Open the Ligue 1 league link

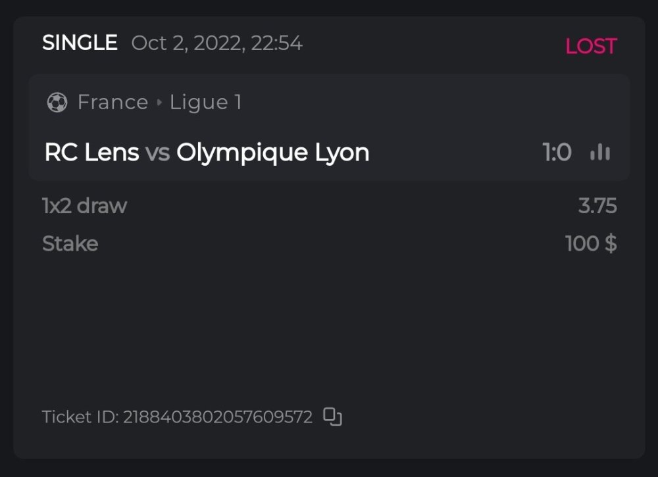coord(206,103)
